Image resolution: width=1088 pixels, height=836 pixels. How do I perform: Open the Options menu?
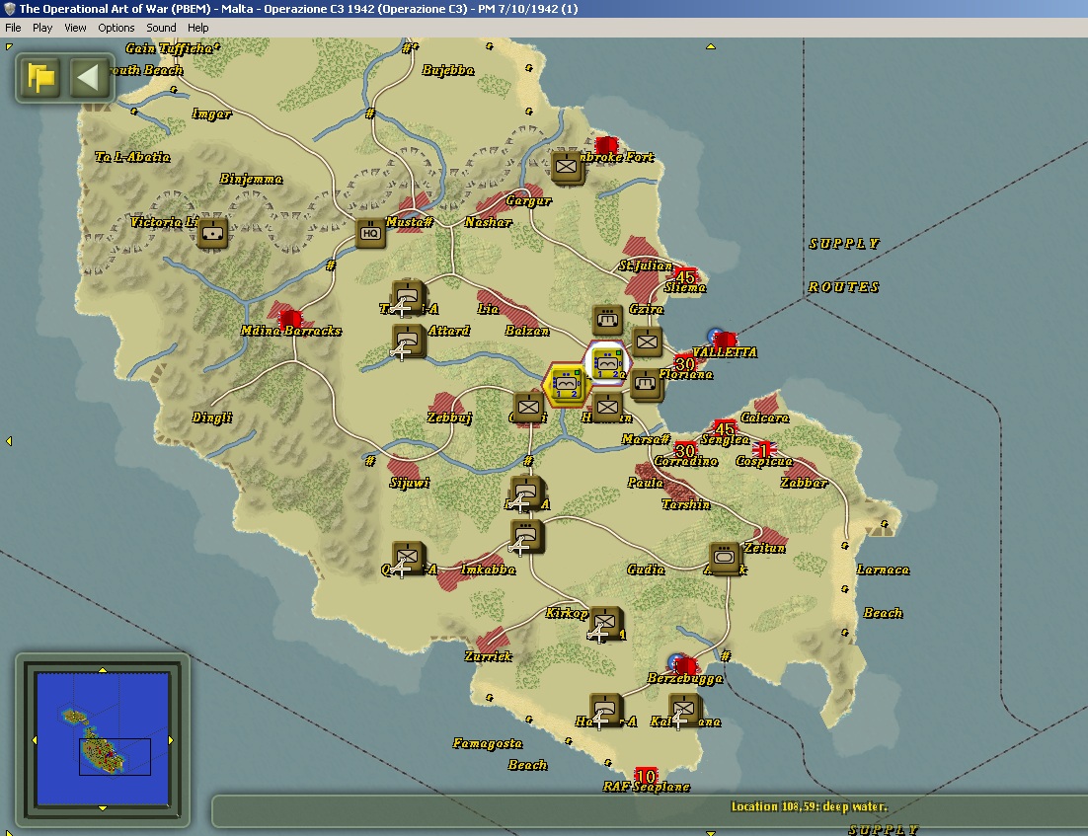coord(116,28)
